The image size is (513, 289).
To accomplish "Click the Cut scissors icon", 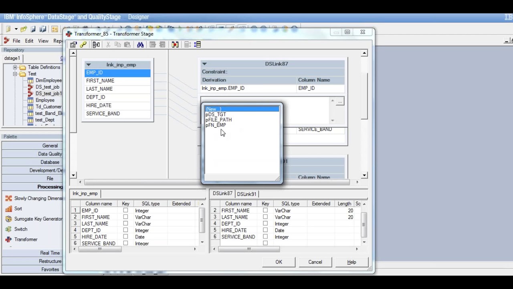I will pos(108,45).
